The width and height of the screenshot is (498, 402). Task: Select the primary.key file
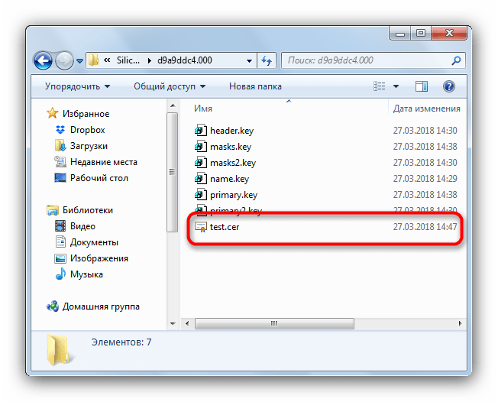tap(234, 195)
